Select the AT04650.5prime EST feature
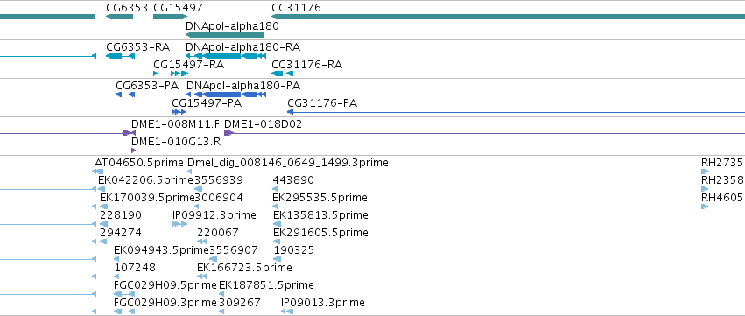This screenshot has width=745, height=316. click(x=98, y=172)
